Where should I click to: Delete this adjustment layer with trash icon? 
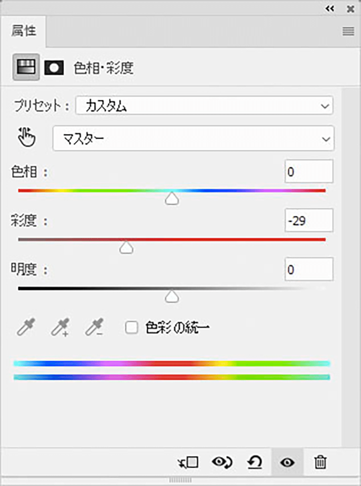[x=320, y=463]
